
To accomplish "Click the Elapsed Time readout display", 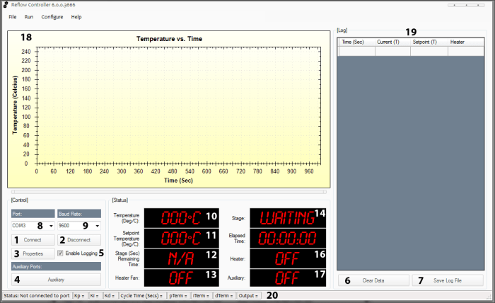I will click(x=286, y=239).
